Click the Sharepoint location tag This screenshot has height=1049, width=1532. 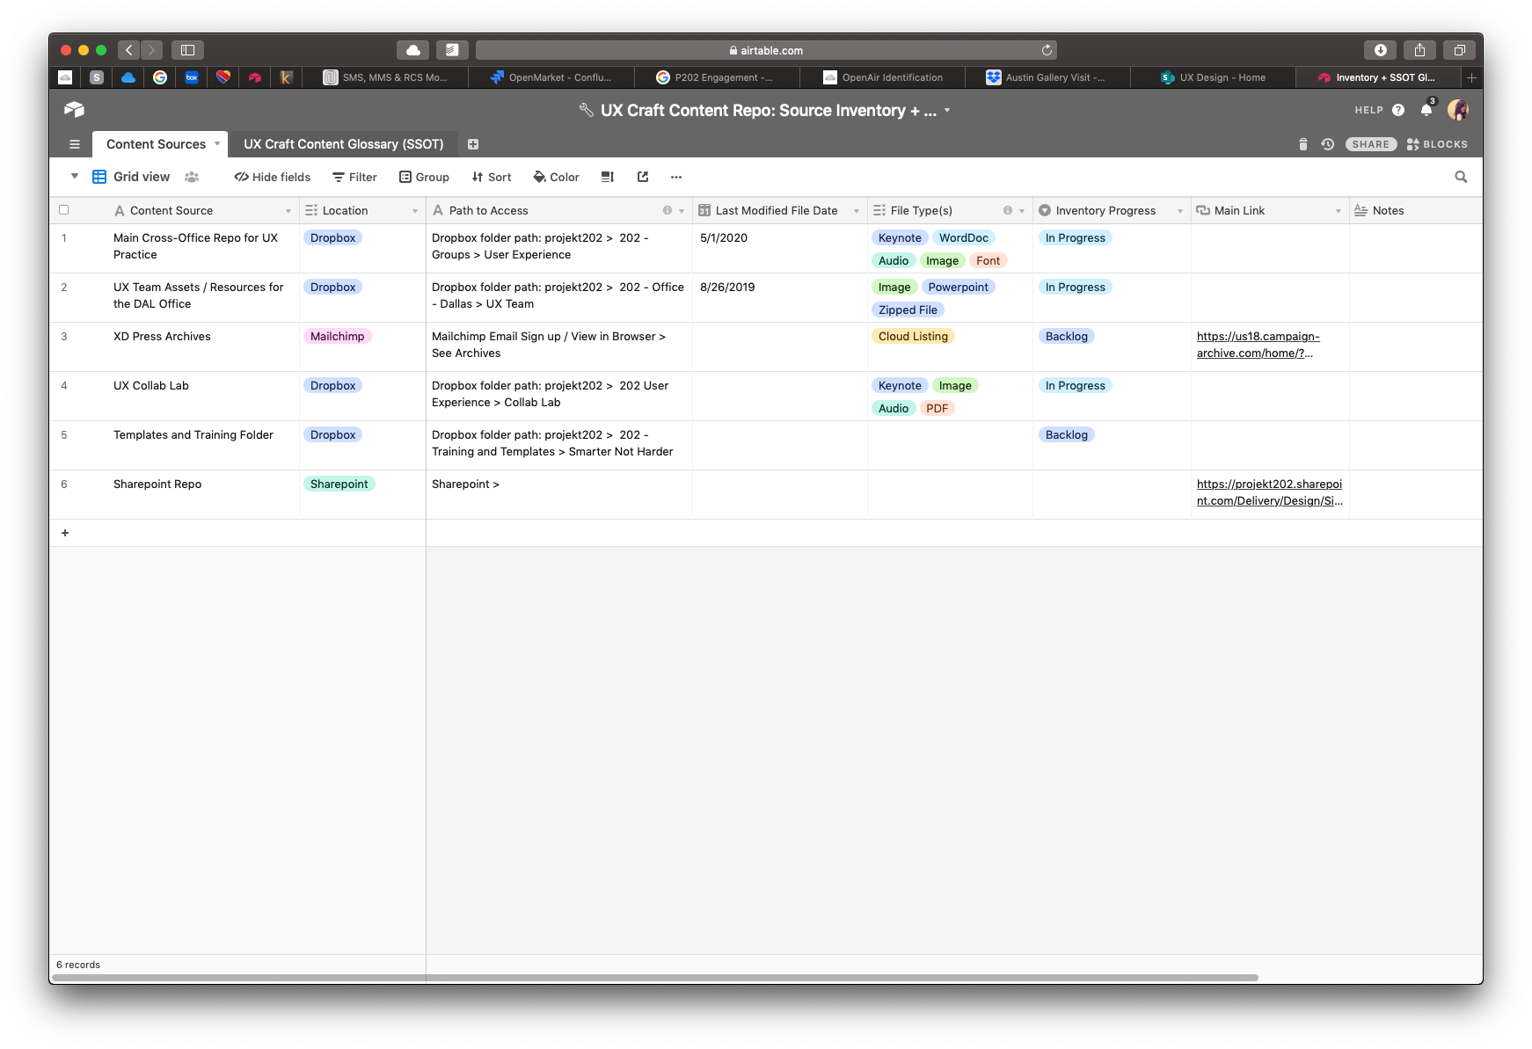339,484
